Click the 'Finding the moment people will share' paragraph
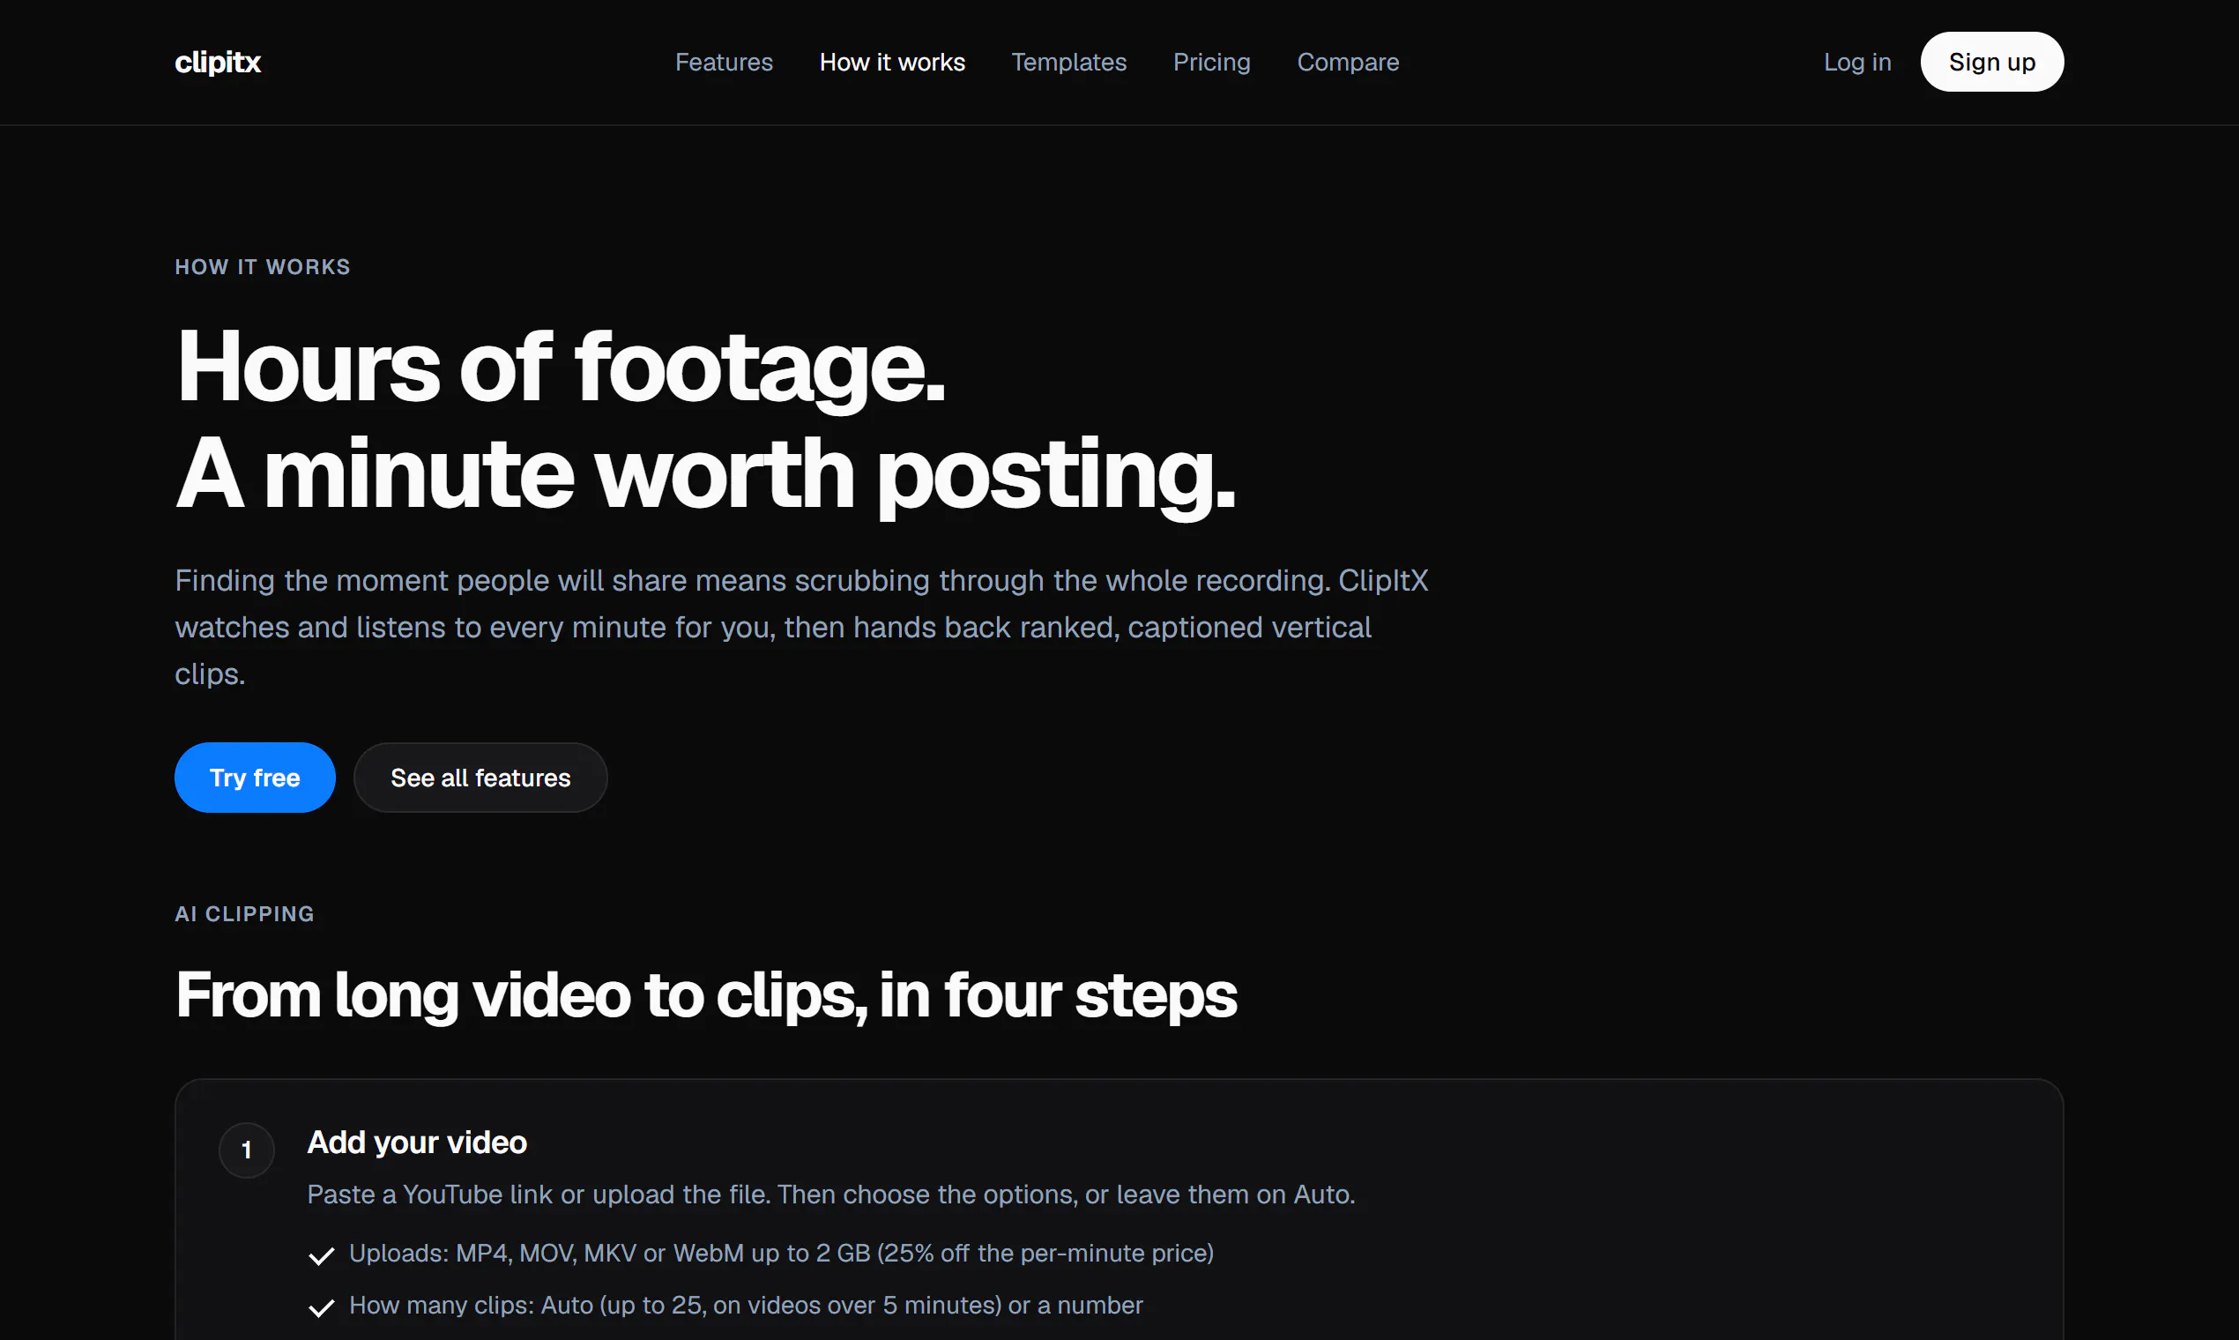 pos(800,627)
